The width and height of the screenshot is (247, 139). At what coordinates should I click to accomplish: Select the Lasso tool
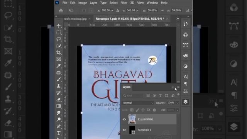tap(59, 39)
